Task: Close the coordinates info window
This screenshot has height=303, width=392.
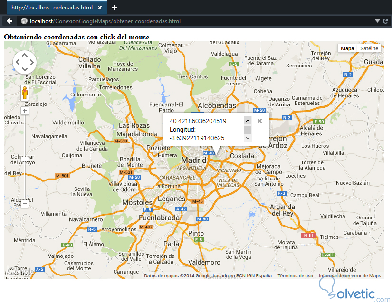Action: [x=259, y=121]
